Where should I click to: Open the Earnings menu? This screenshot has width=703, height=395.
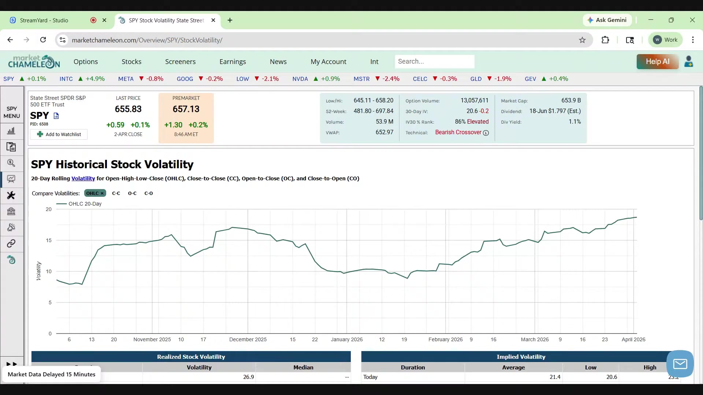233,61
